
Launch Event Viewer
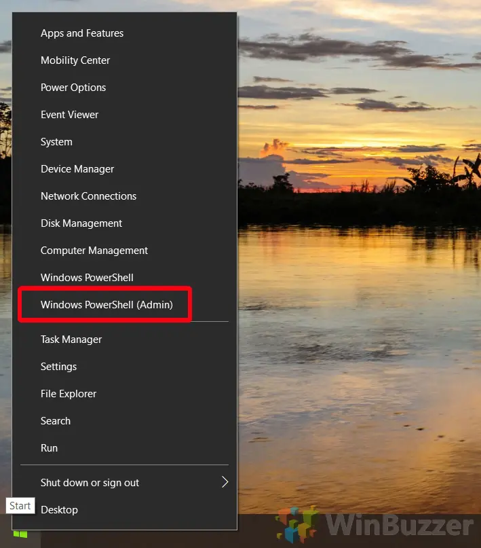(x=124, y=115)
